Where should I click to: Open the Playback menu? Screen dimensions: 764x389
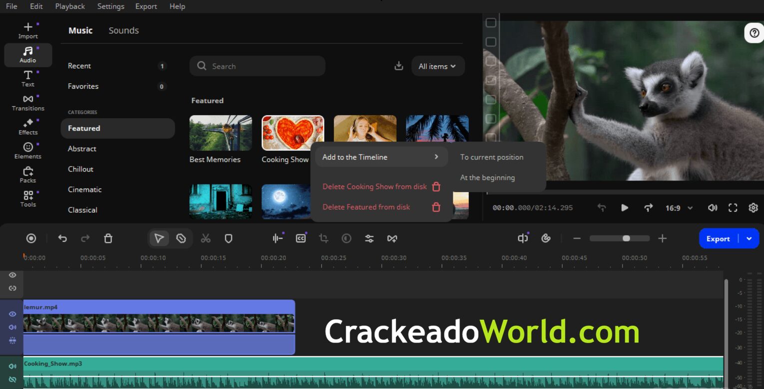(x=70, y=6)
